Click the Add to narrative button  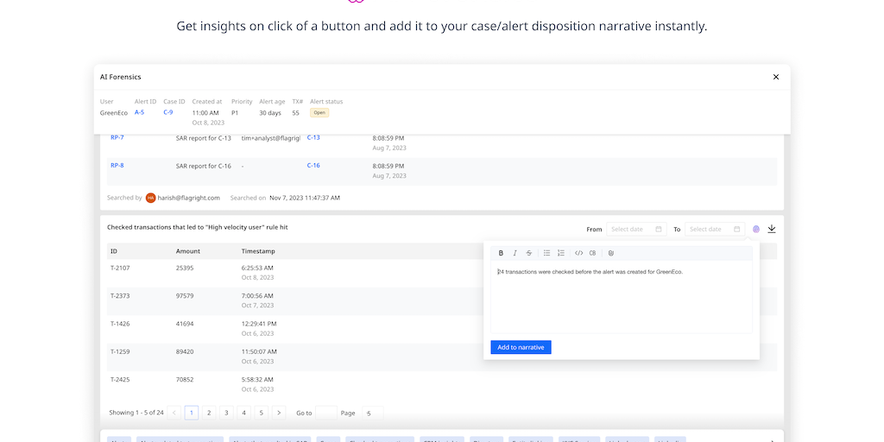tap(521, 347)
